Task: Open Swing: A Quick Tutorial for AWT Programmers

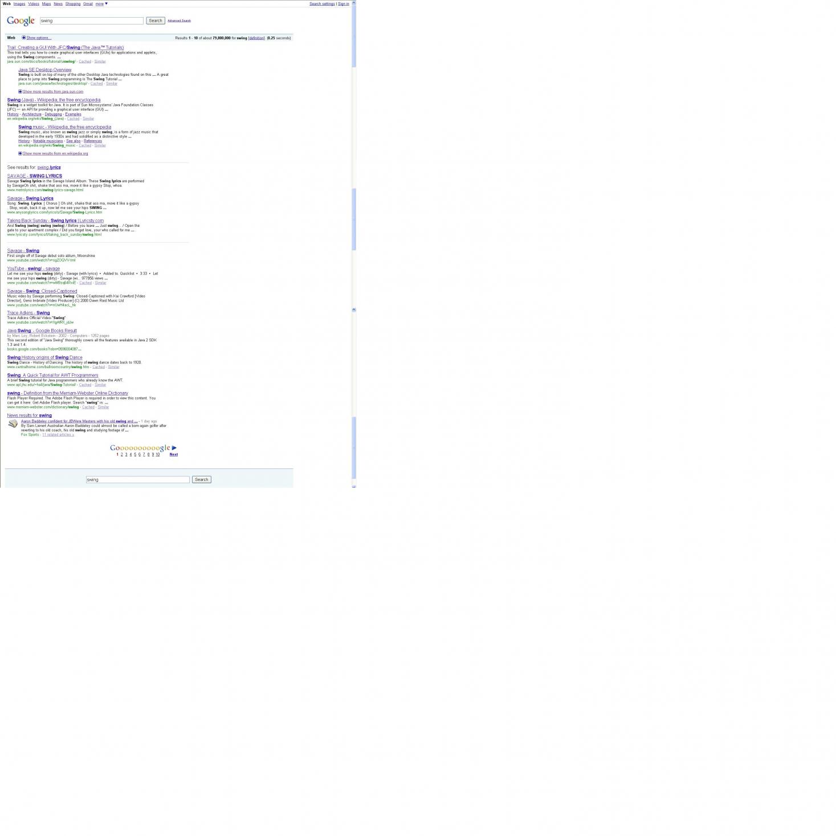Action: tap(53, 375)
